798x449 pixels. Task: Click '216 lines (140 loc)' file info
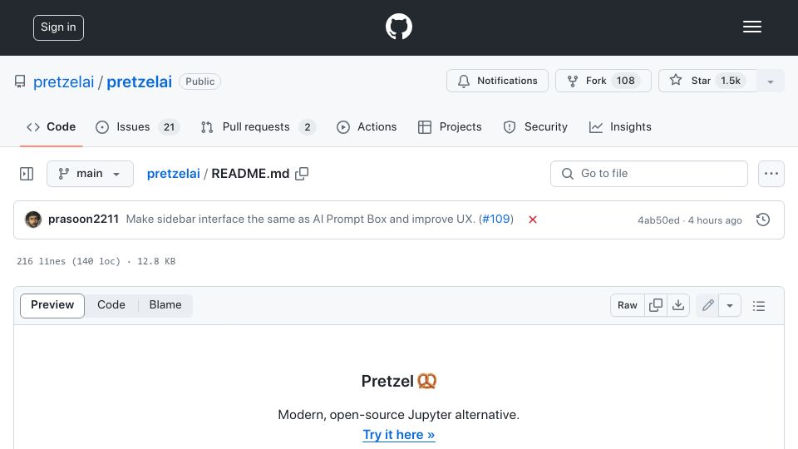coord(69,261)
